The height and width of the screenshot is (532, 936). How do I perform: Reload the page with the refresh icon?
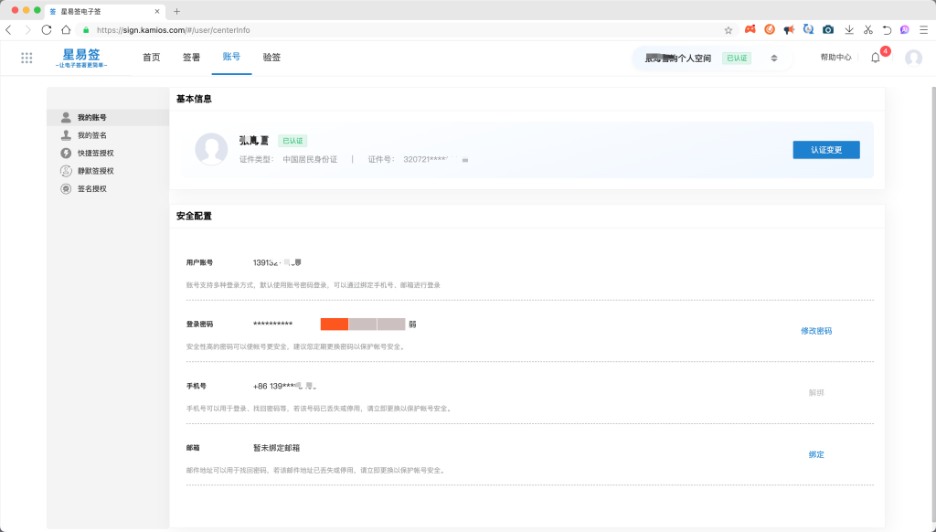(47, 30)
